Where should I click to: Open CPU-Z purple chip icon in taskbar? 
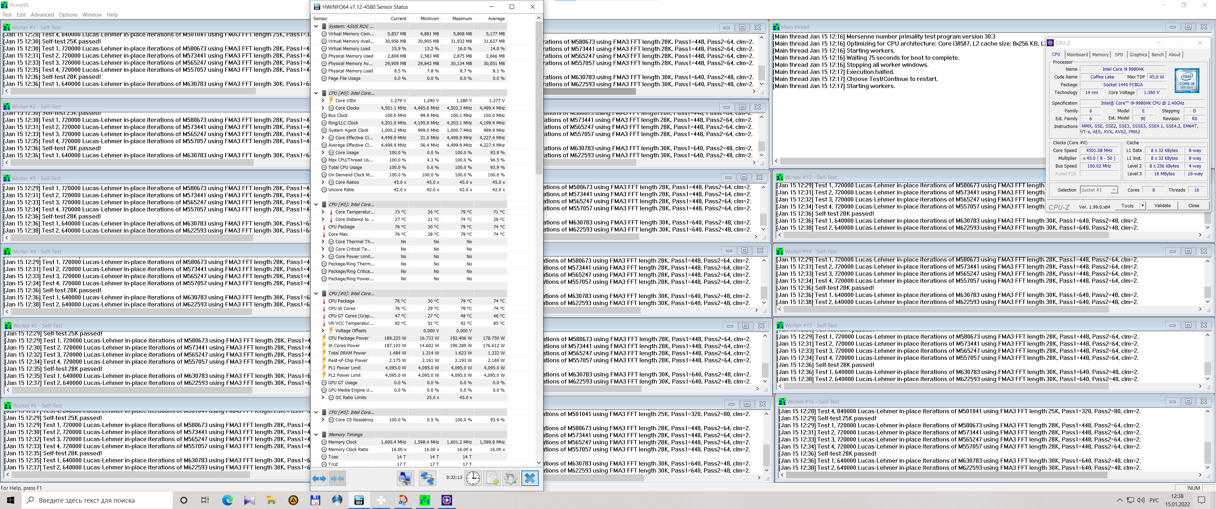click(446, 500)
